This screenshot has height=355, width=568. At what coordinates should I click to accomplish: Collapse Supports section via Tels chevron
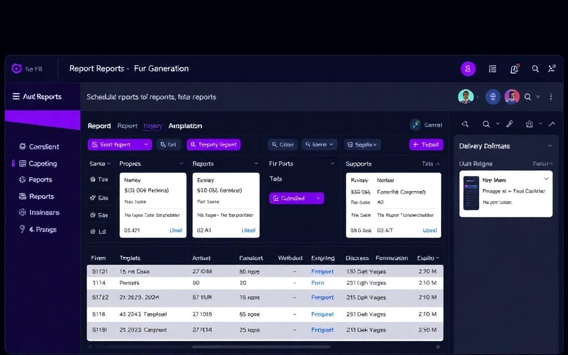[x=438, y=164]
